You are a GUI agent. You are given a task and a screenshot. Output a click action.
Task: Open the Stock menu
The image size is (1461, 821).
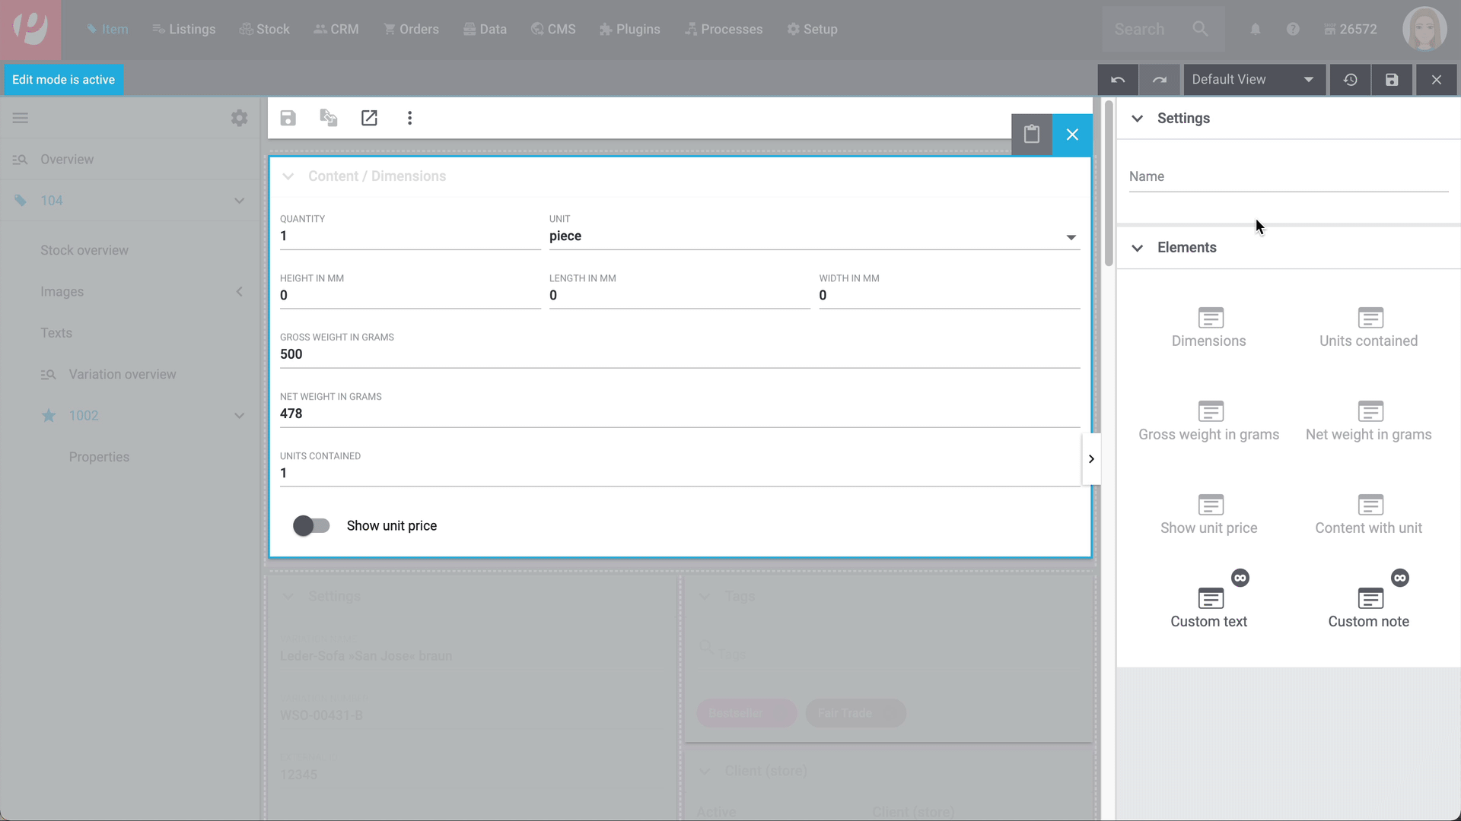(x=265, y=30)
